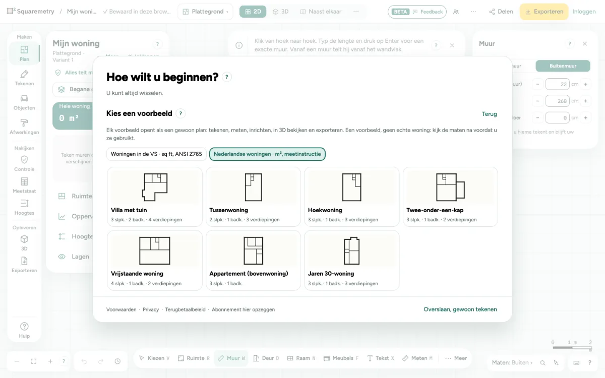Click the fit-to-screen icon at bottom left
Viewport: 605px width, 378px height.
(34, 361)
